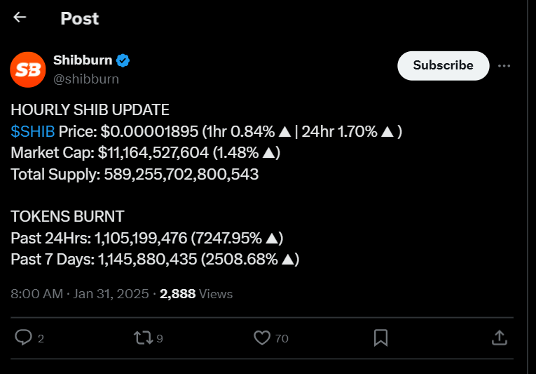View the 2,888 Views analytics
Viewport: 536px width, 374px height.
[x=196, y=294]
